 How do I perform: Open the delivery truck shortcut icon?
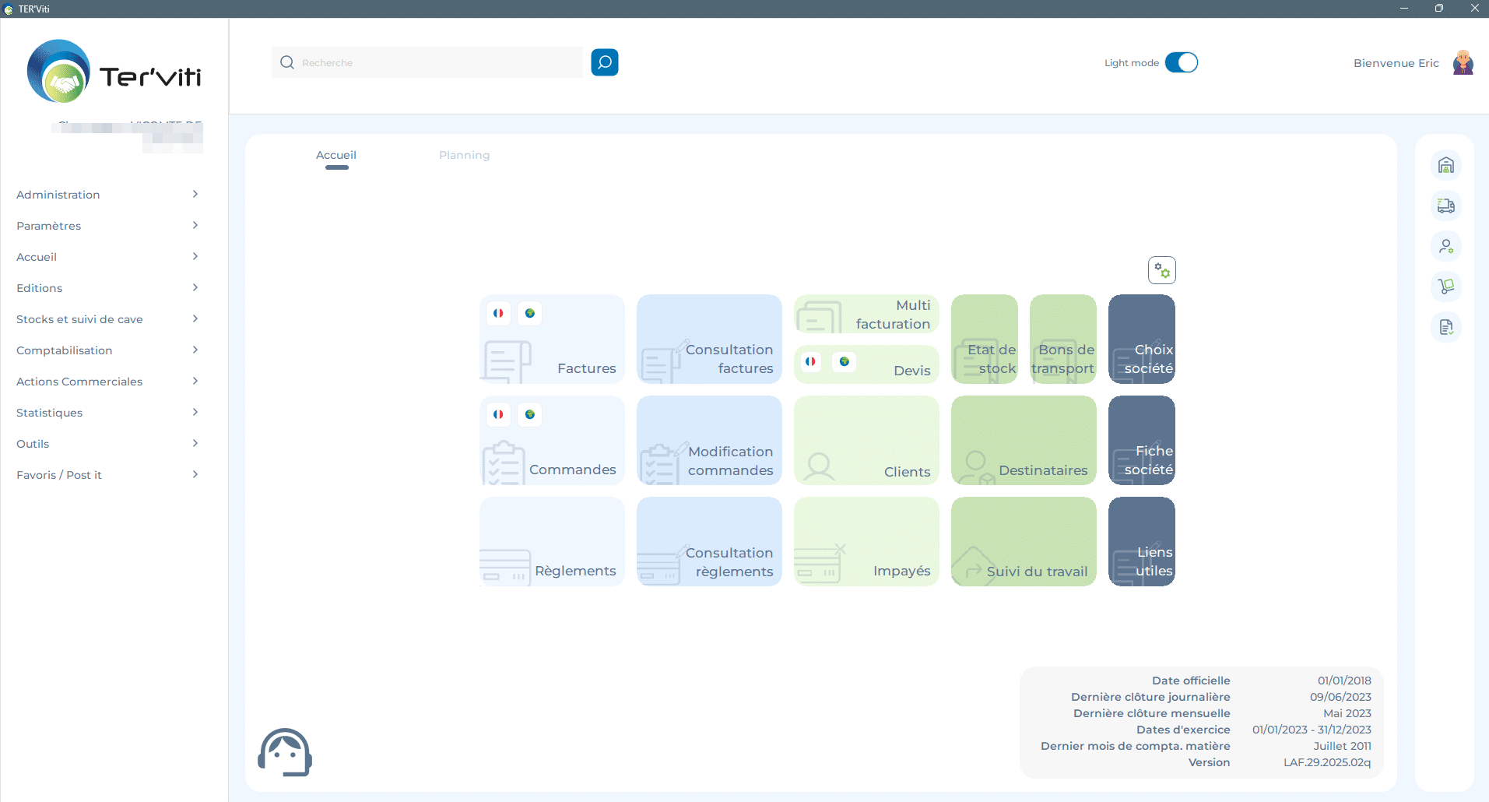(1445, 206)
